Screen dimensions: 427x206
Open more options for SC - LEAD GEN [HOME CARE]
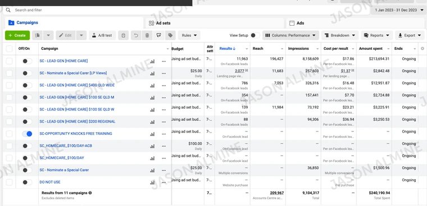(x=163, y=62)
